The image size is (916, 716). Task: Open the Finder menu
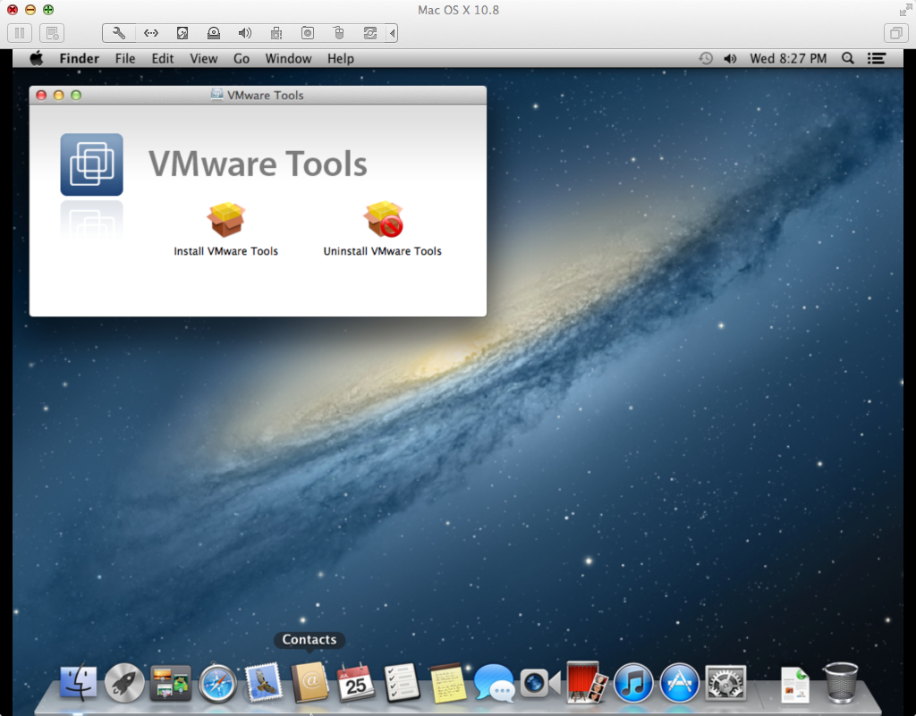pos(80,58)
